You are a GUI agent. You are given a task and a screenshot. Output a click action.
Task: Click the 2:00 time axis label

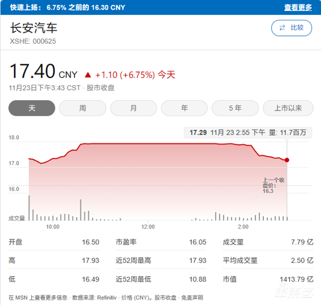point(243,227)
